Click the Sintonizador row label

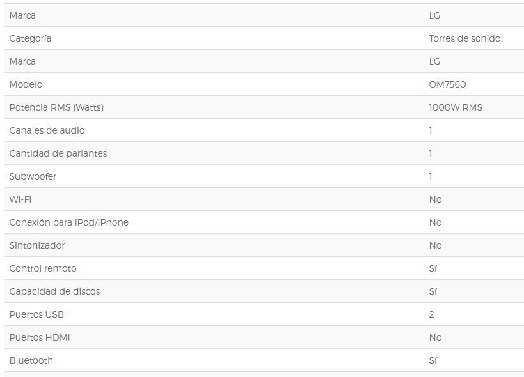[x=37, y=245]
